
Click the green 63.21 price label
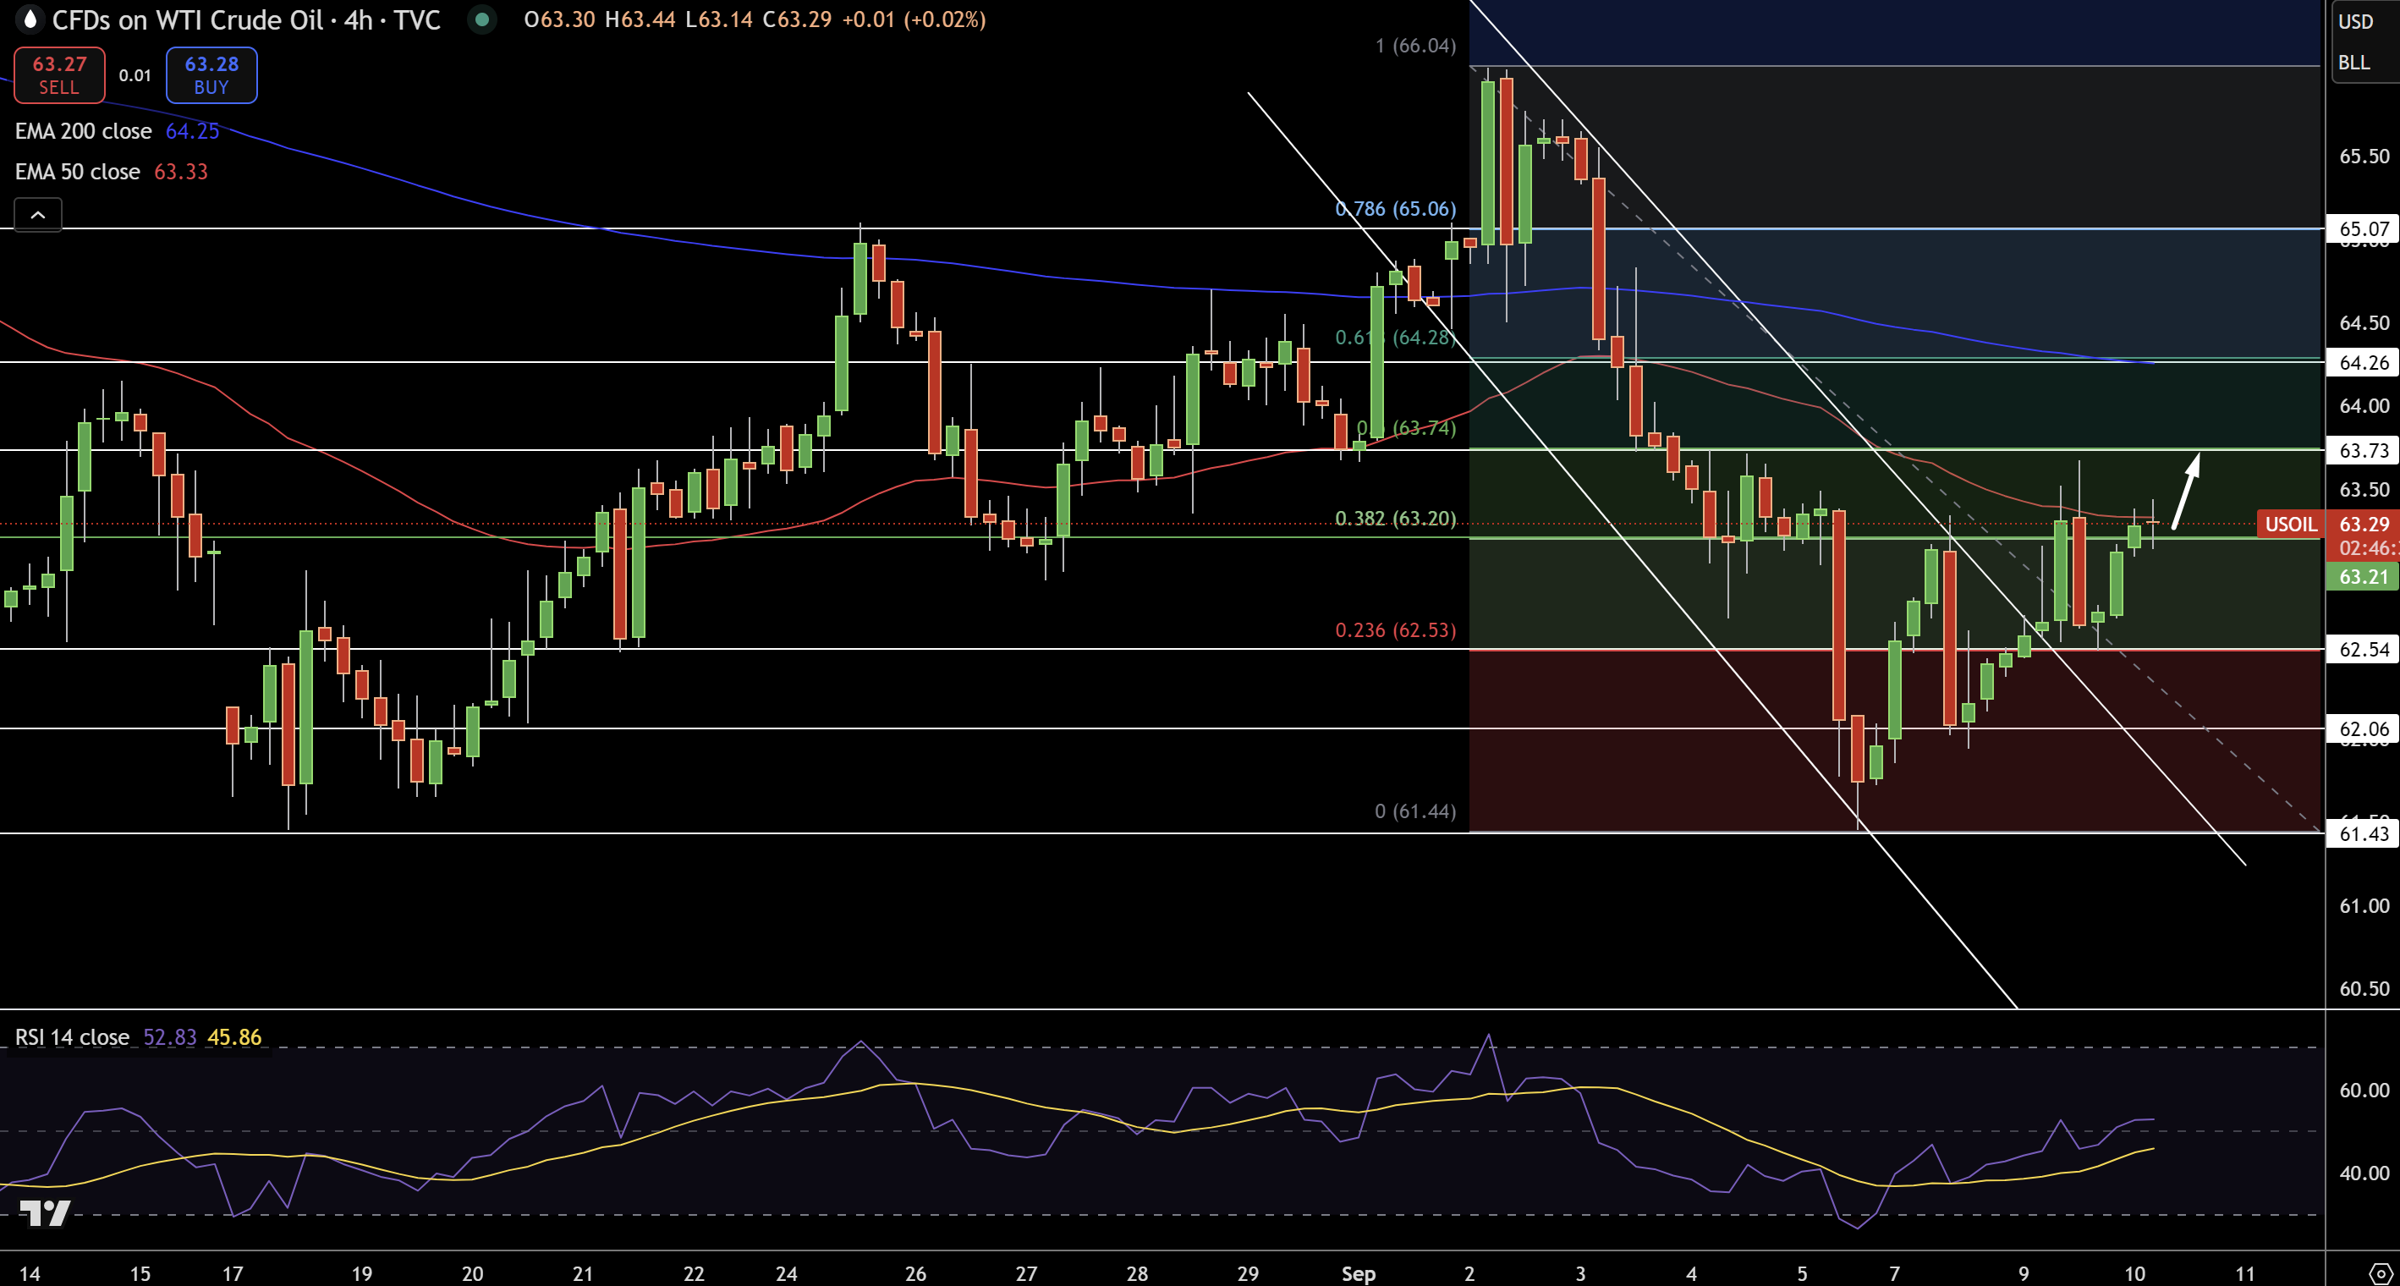pyautogui.click(x=2364, y=577)
